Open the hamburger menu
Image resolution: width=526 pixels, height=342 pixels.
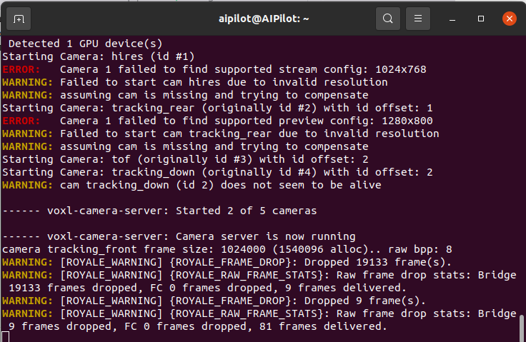[420, 19]
